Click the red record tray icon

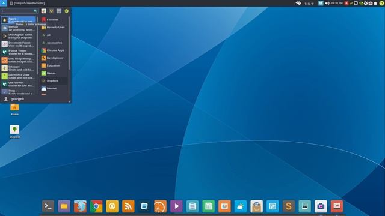346,3
